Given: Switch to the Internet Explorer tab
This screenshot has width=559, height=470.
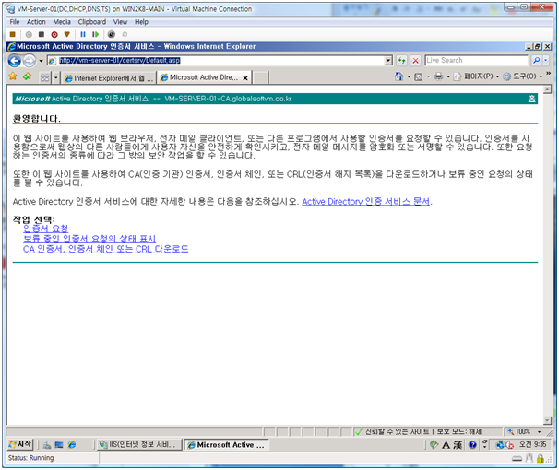Looking at the screenshot, I should pos(109,78).
